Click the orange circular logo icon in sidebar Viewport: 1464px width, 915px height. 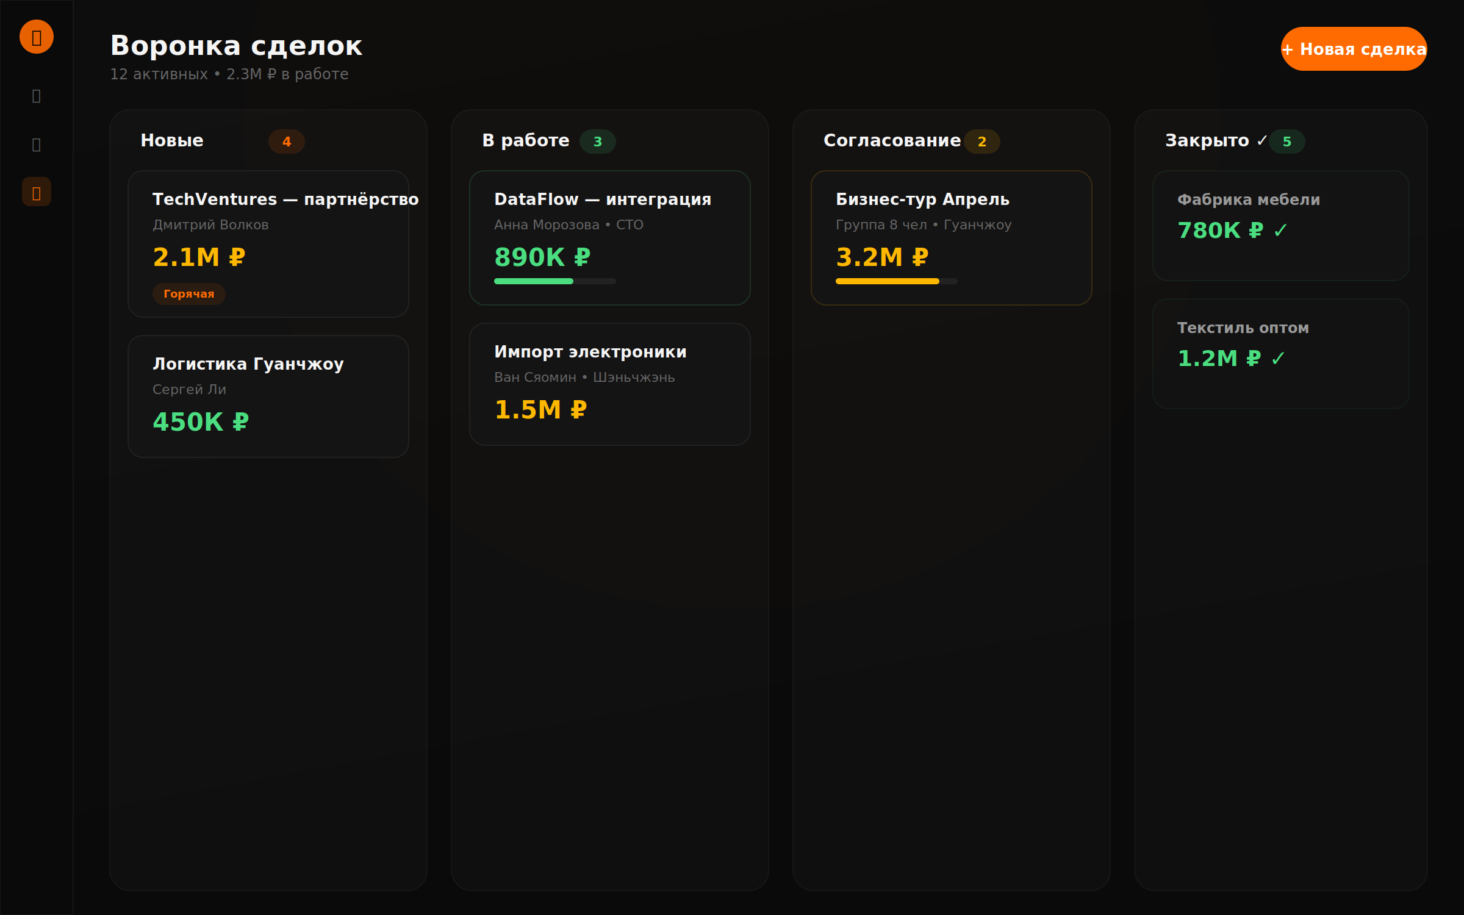(x=37, y=37)
